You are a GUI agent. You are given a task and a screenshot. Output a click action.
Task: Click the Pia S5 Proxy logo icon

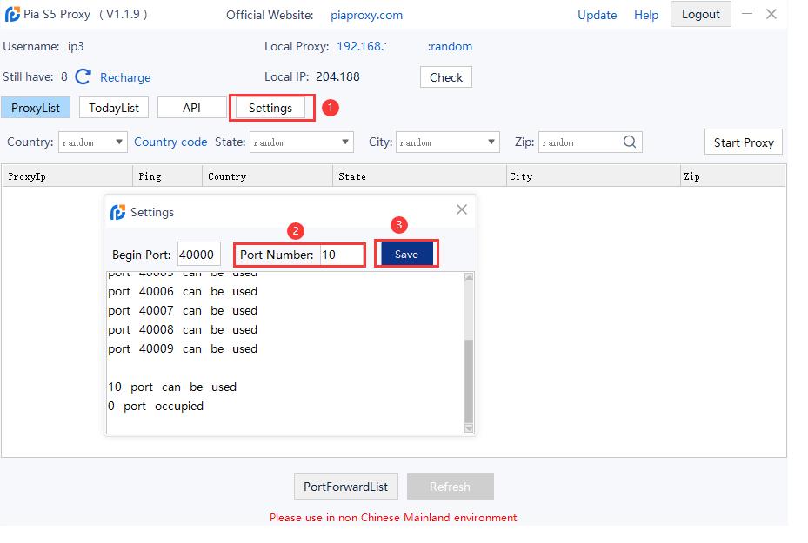click(x=12, y=15)
